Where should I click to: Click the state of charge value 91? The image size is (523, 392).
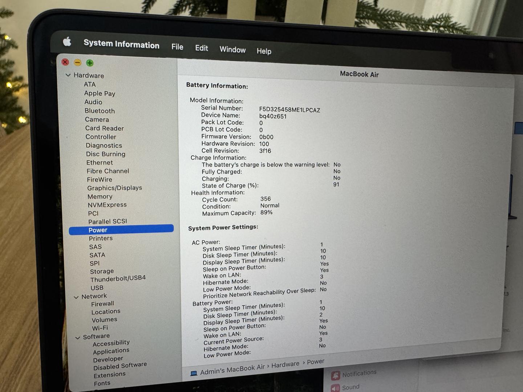[336, 184]
